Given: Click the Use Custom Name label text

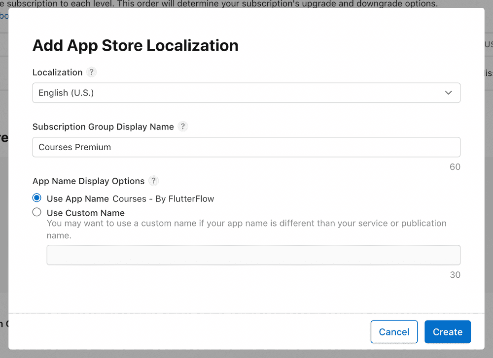Looking at the screenshot, I should click(x=85, y=213).
